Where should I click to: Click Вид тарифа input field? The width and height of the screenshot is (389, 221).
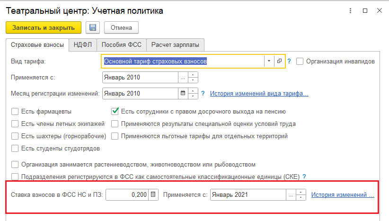[183, 61]
